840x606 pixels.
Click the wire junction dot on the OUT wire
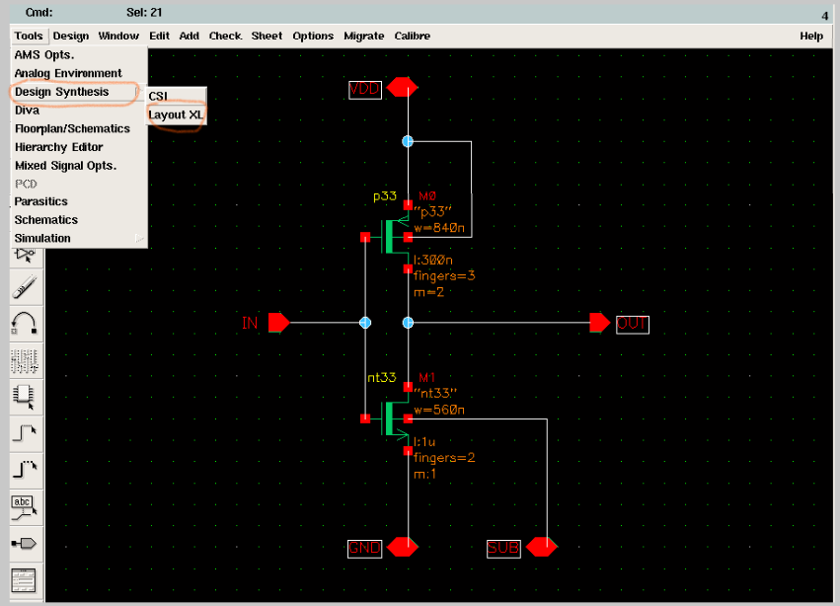click(x=408, y=323)
